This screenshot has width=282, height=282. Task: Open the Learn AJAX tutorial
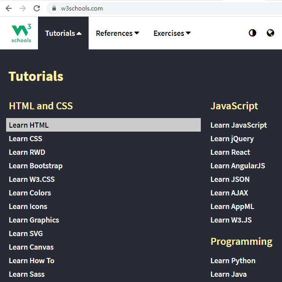tap(229, 193)
